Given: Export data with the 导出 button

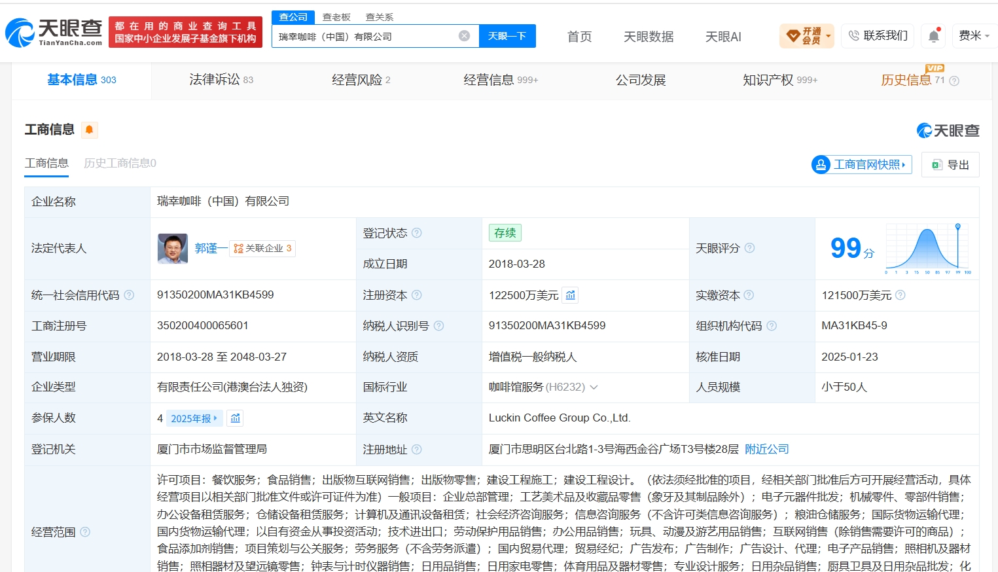Looking at the screenshot, I should 950,165.
